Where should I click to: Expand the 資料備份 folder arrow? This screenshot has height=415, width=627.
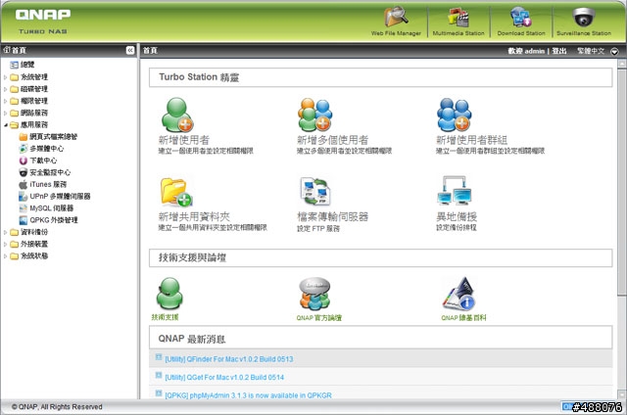5,232
